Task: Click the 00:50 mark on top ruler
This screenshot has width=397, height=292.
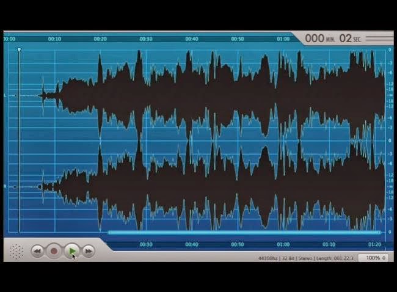Action: [x=238, y=38]
